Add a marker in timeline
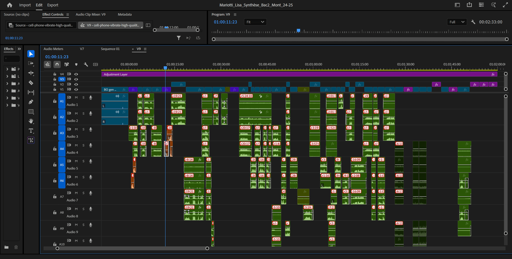 click(x=76, y=64)
